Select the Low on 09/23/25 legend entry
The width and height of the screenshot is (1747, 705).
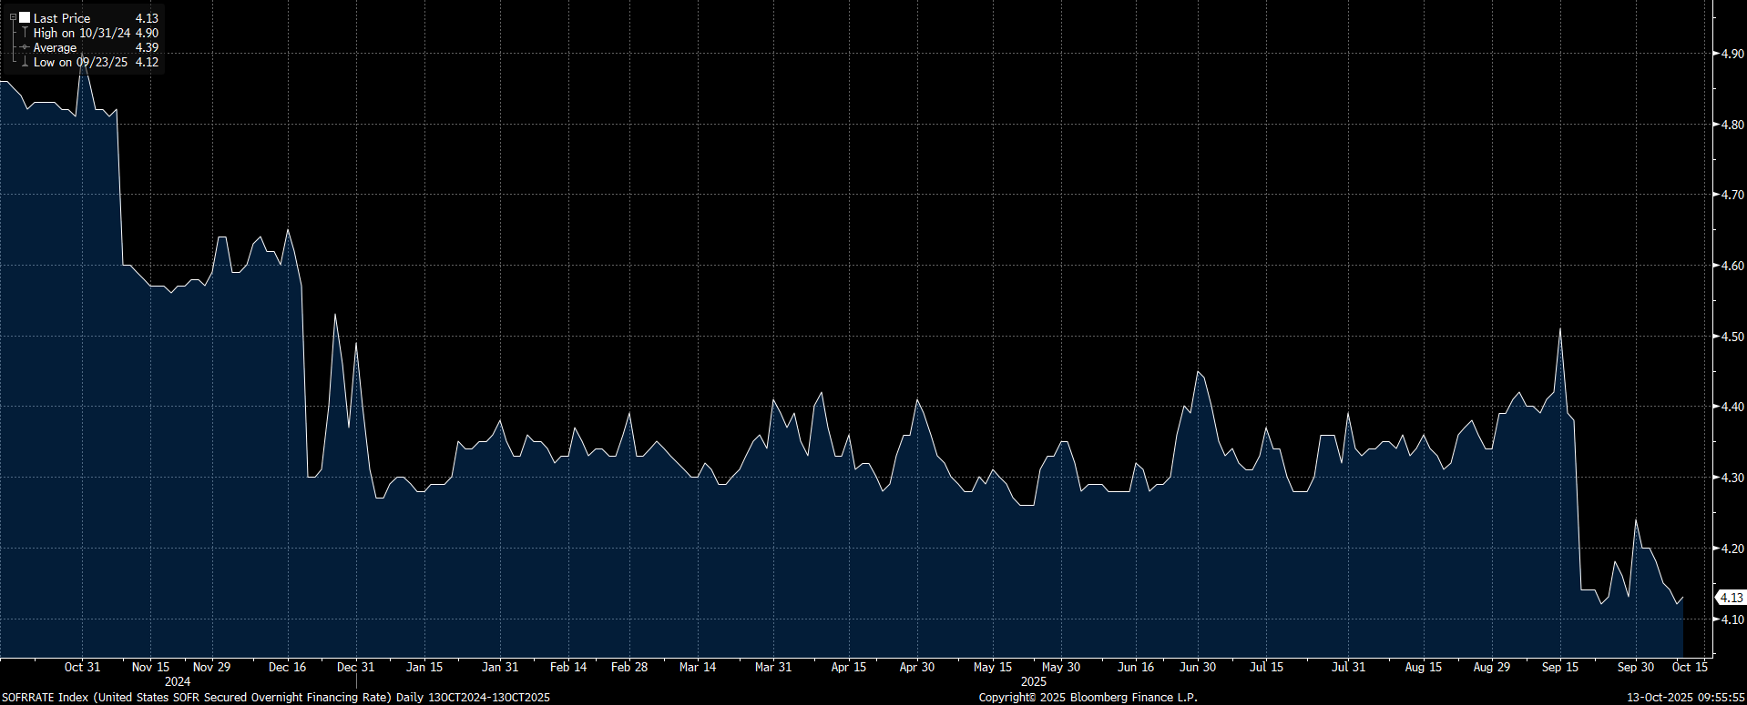(x=80, y=62)
